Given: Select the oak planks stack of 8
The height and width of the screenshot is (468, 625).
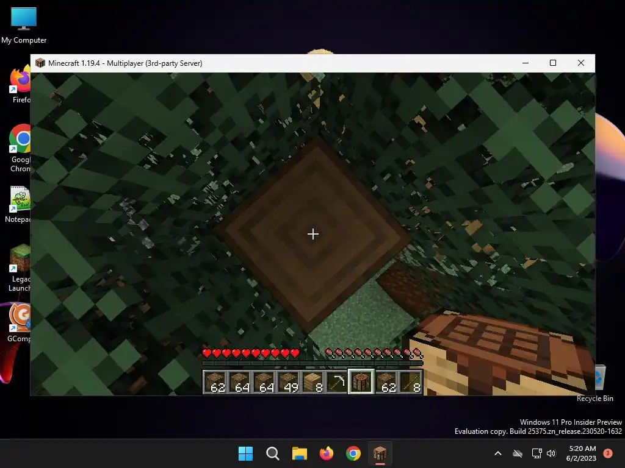Looking at the screenshot, I should [x=313, y=382].
